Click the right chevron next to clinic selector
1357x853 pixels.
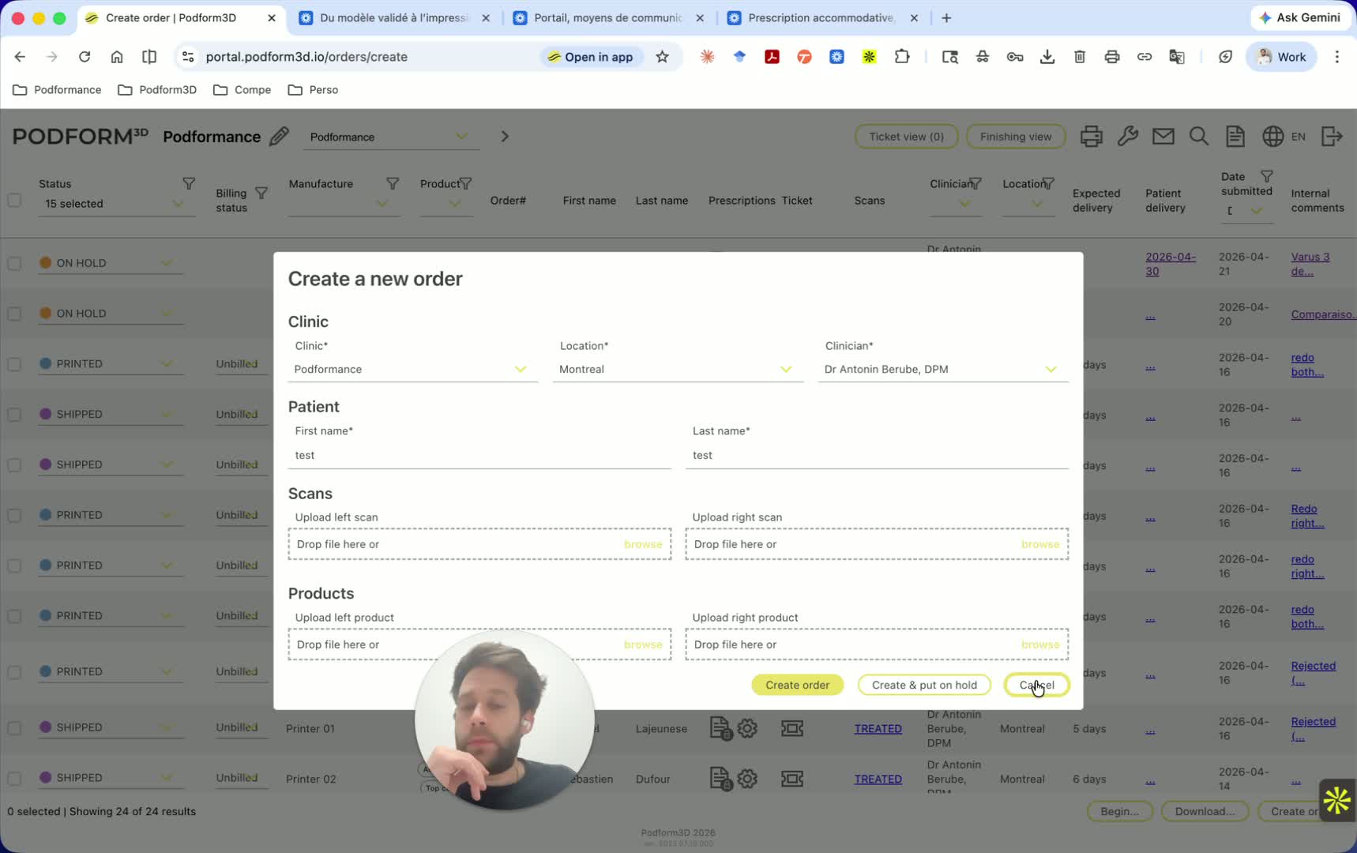pos(505,137)
